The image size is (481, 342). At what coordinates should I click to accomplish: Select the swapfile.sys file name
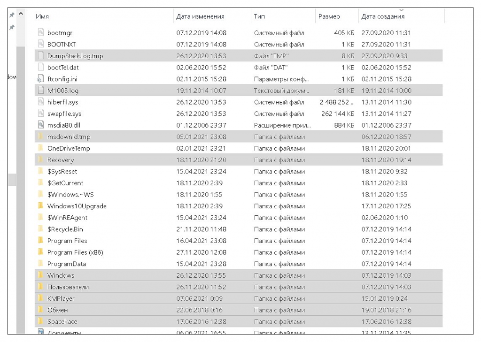(64, 114)
